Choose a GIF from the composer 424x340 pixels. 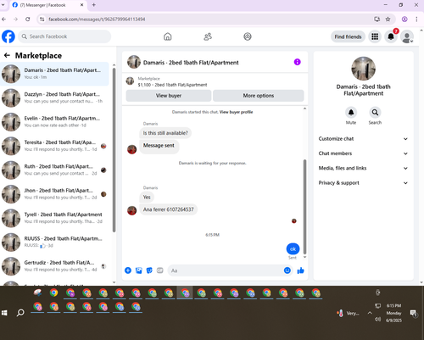160,270
